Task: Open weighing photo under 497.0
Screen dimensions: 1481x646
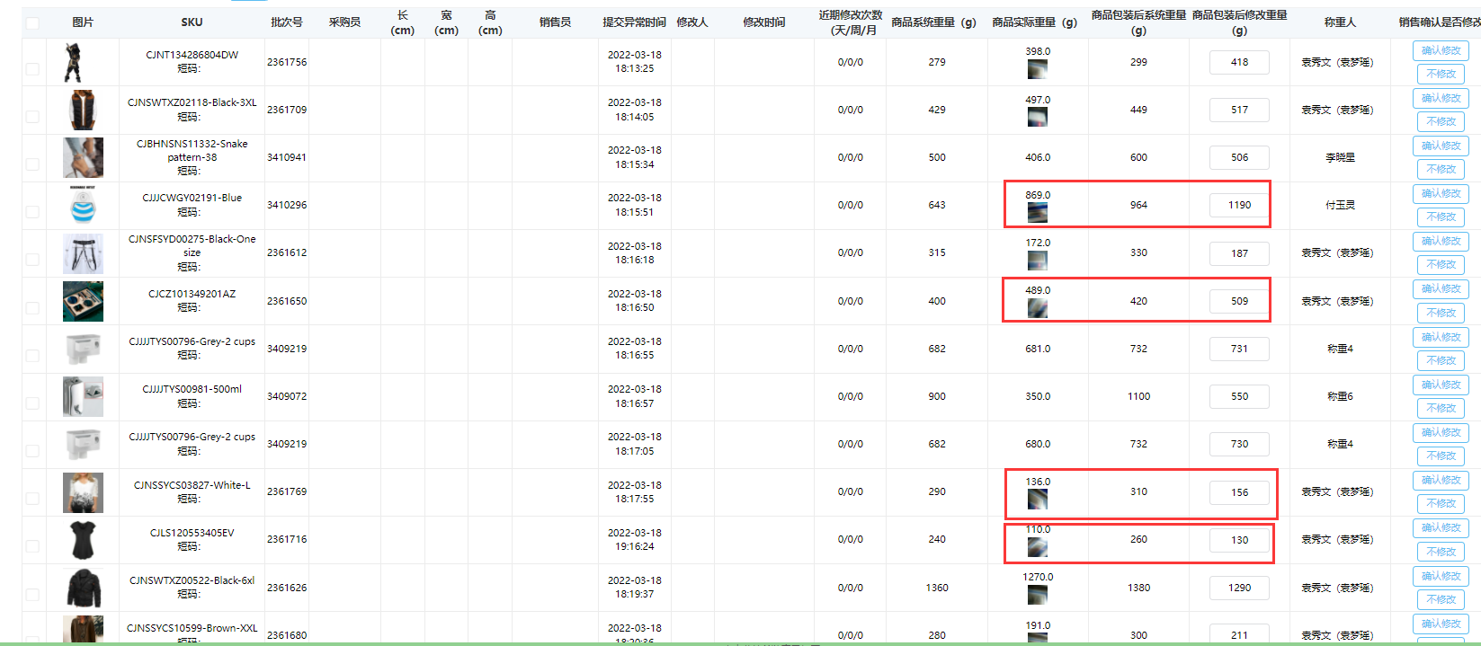Action: pyautogui.click(x=1038, y=117)
